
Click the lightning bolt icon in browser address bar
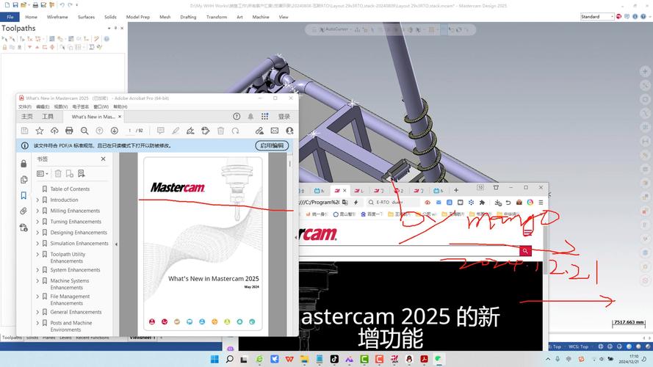click(356, 203)
